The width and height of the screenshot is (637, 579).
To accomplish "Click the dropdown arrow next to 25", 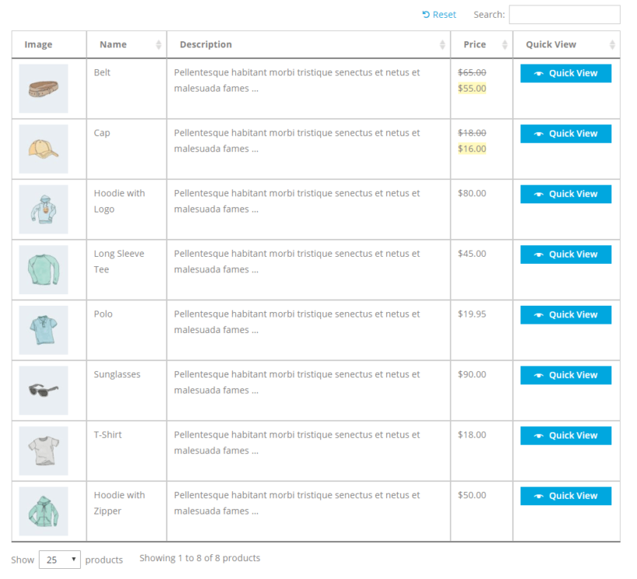I will 74,559.
